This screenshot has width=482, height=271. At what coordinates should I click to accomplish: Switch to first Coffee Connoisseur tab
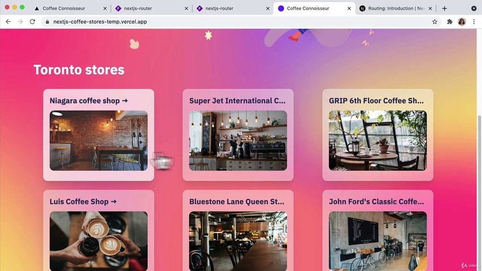[70, 8]
